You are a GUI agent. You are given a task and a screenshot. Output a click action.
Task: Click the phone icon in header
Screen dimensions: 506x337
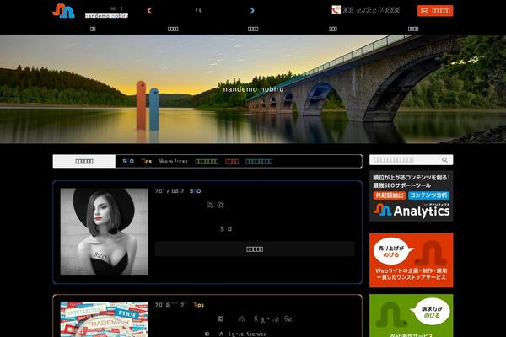pos(336,10)
